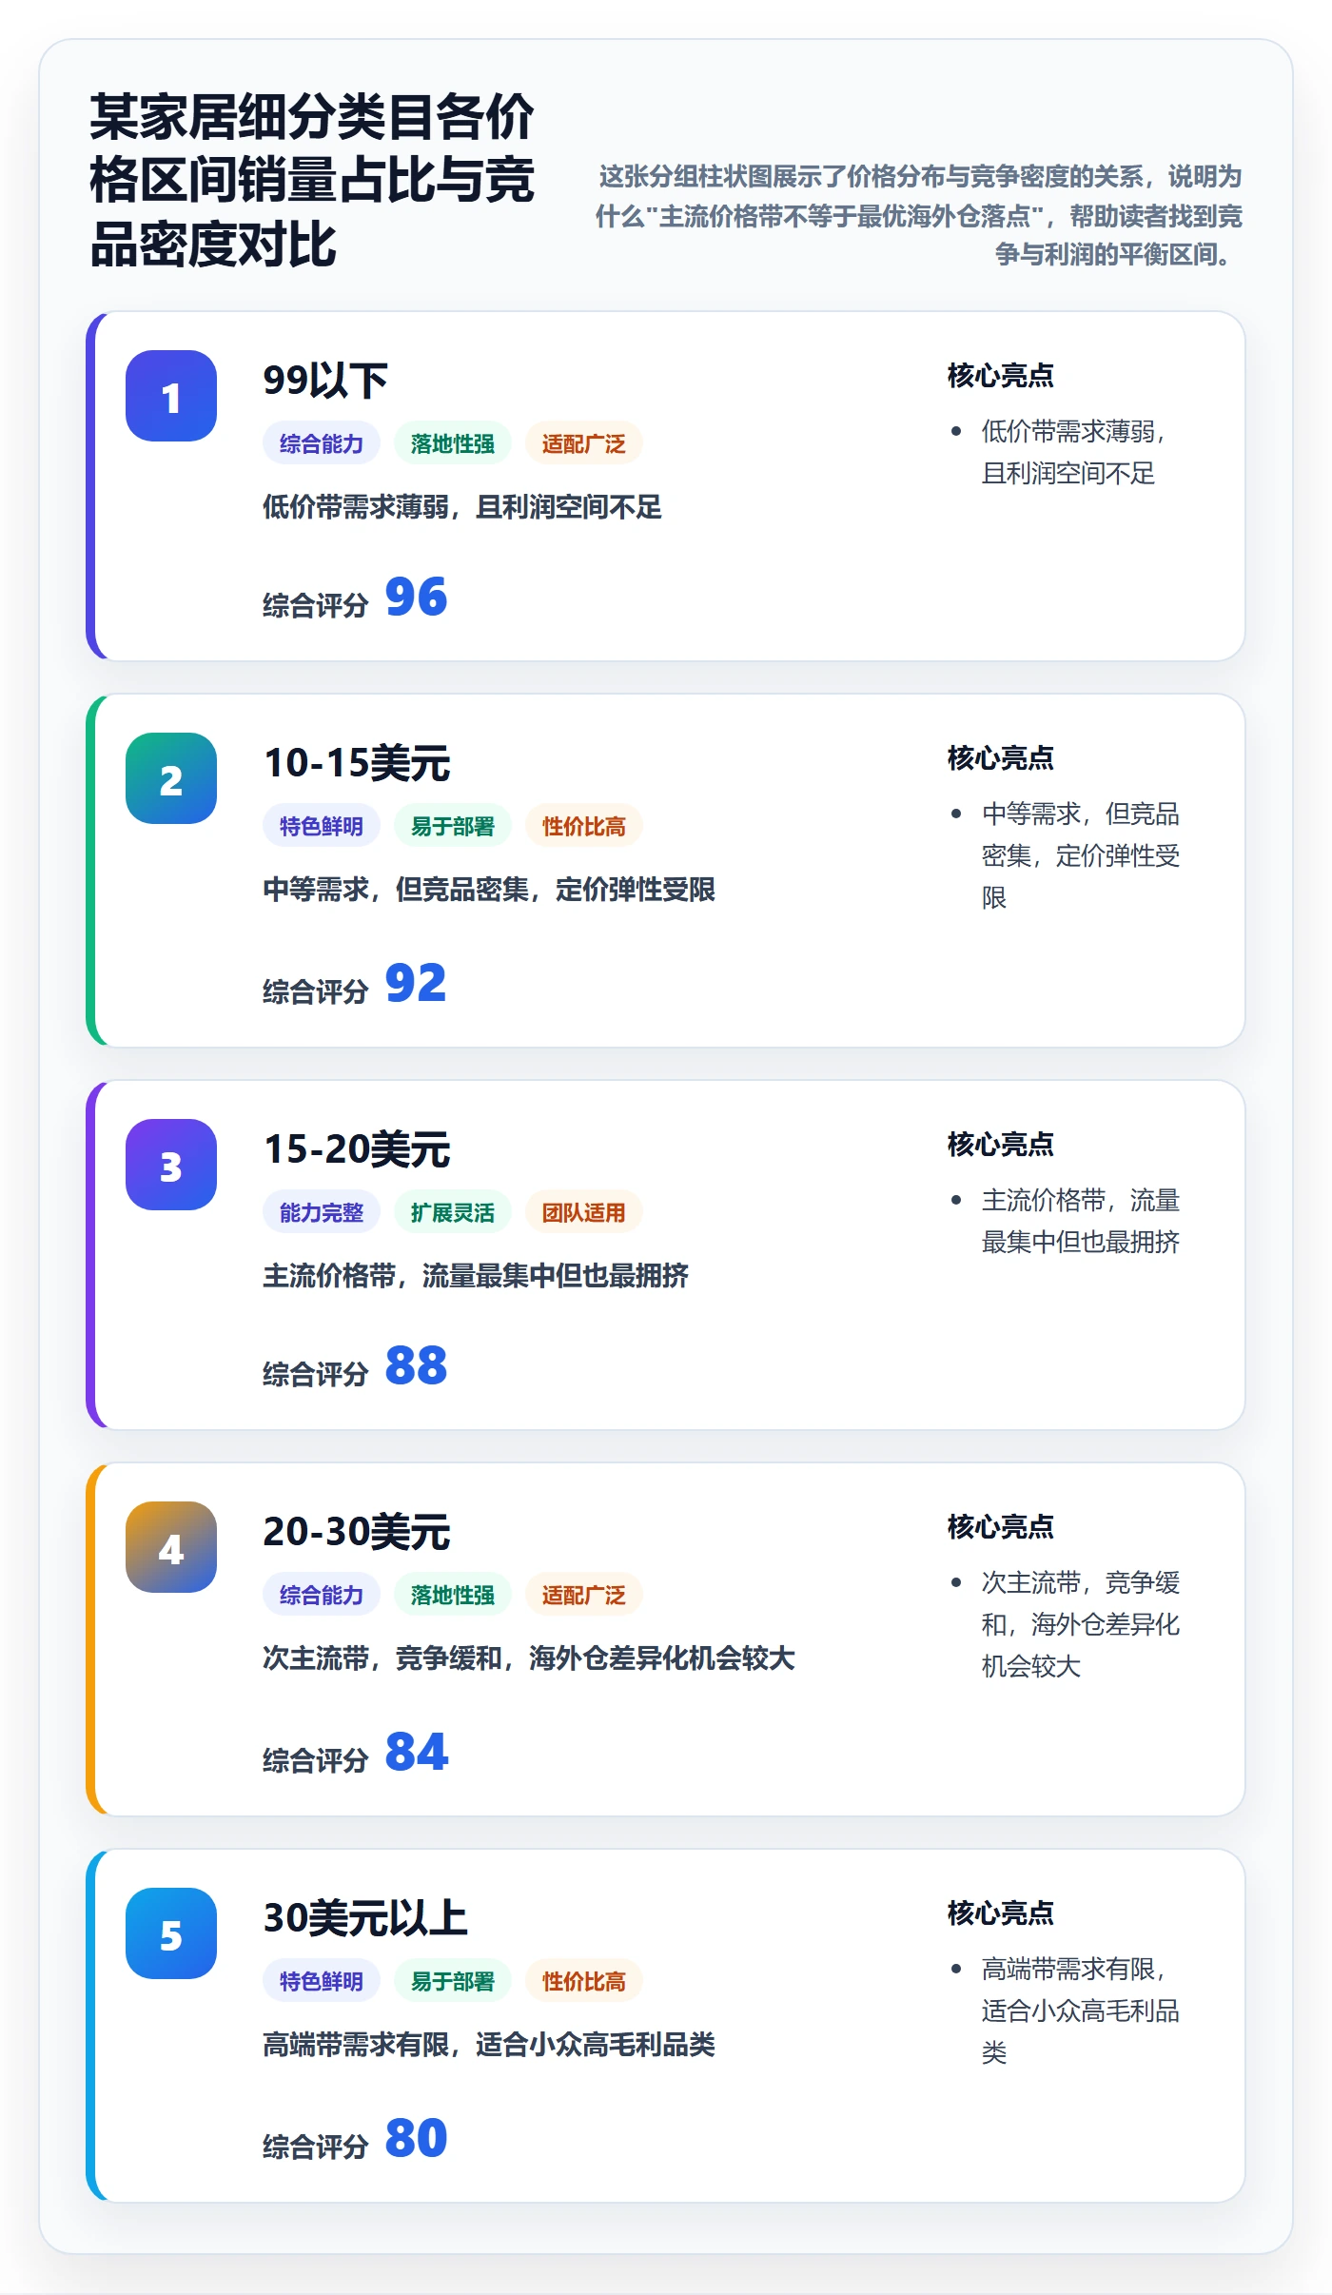Click the score value 88

coord(416,1366)
